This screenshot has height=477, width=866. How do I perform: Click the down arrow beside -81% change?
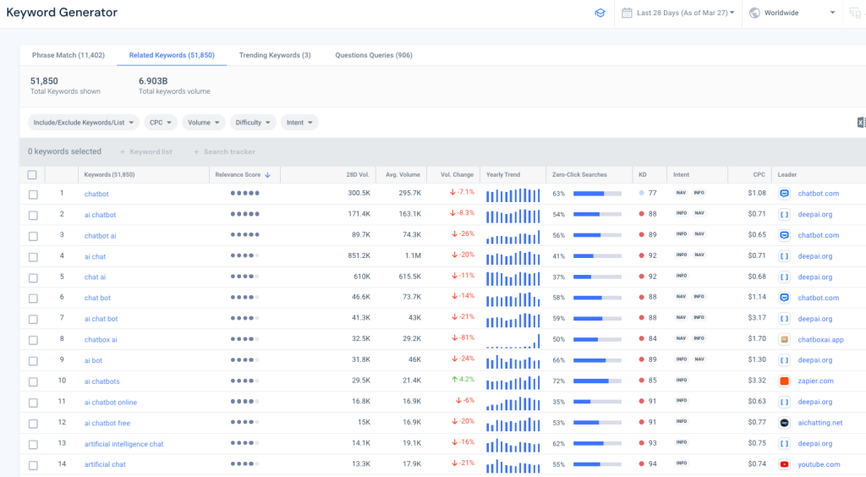coord(455,337)
